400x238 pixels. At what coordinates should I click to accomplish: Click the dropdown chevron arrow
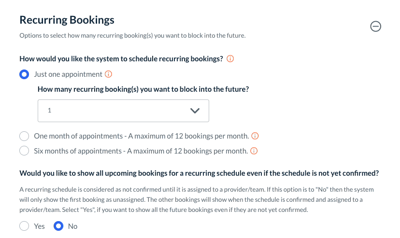pyautogui.click(x=195, y=111)
